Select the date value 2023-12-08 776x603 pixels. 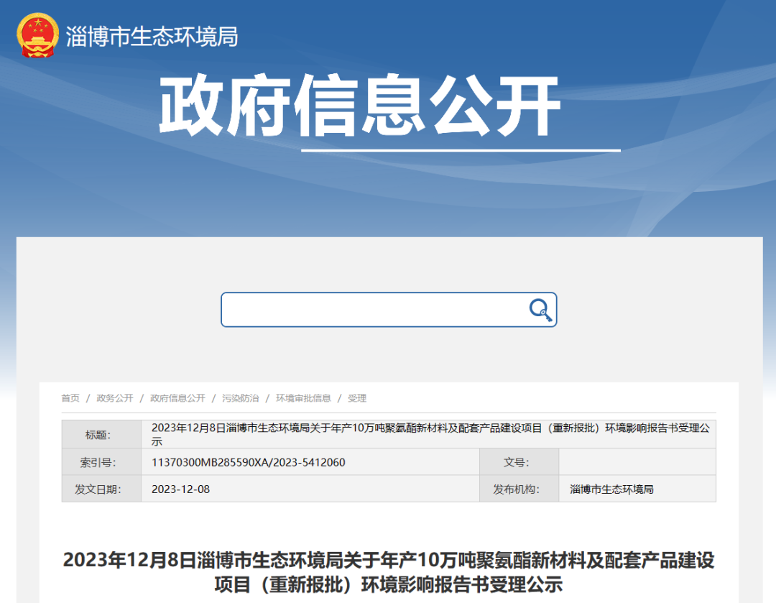pyautogui.click(x=180, y=489)
